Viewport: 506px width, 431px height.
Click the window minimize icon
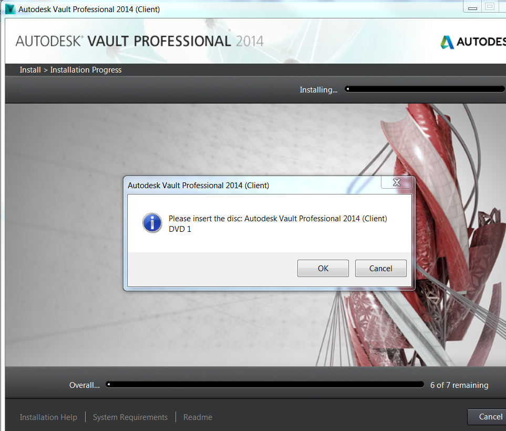point(471,6)
